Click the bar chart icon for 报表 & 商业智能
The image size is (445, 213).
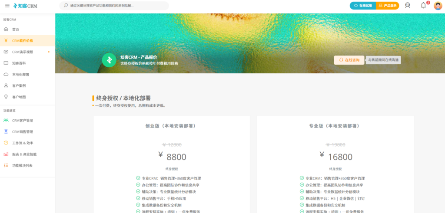pos(6,154)
